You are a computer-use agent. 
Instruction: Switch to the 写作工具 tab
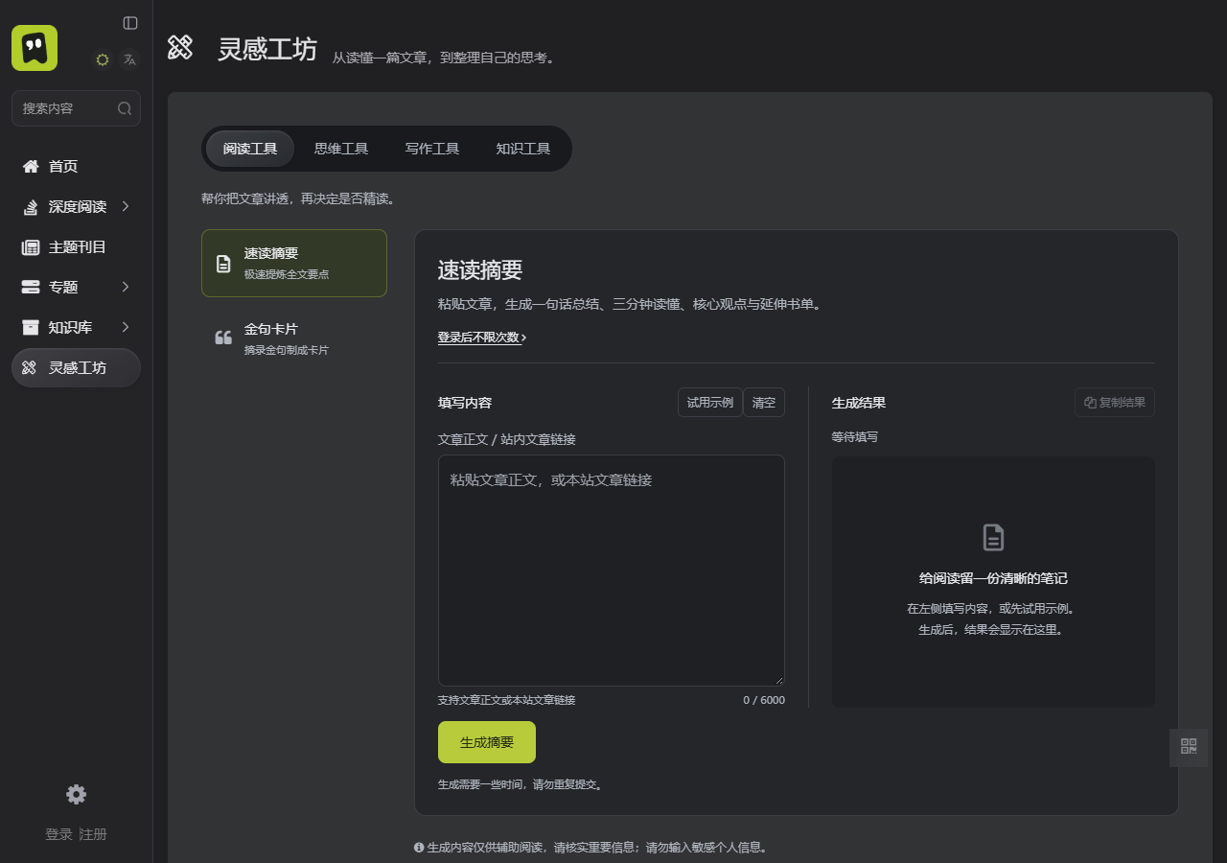[432, 149]
